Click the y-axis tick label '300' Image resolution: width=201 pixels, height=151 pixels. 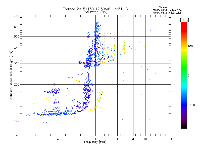click(x=17, y=63)
